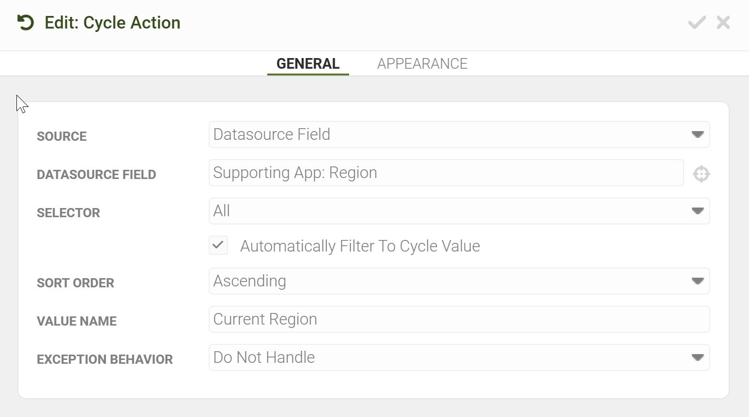
Task: Click the Selector dropdown arrow icon
Action: [x=698, y=211]
